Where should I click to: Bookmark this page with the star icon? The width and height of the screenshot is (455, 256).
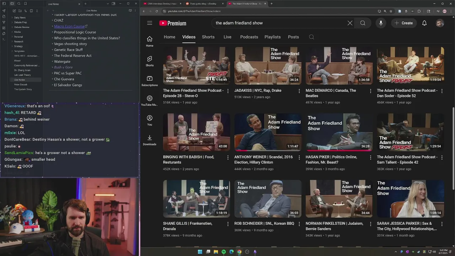coord(391,11)
